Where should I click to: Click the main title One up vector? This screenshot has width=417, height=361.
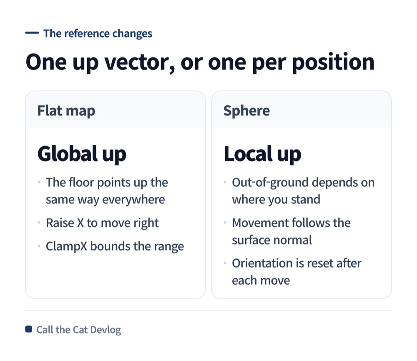(x=200, y=62)
